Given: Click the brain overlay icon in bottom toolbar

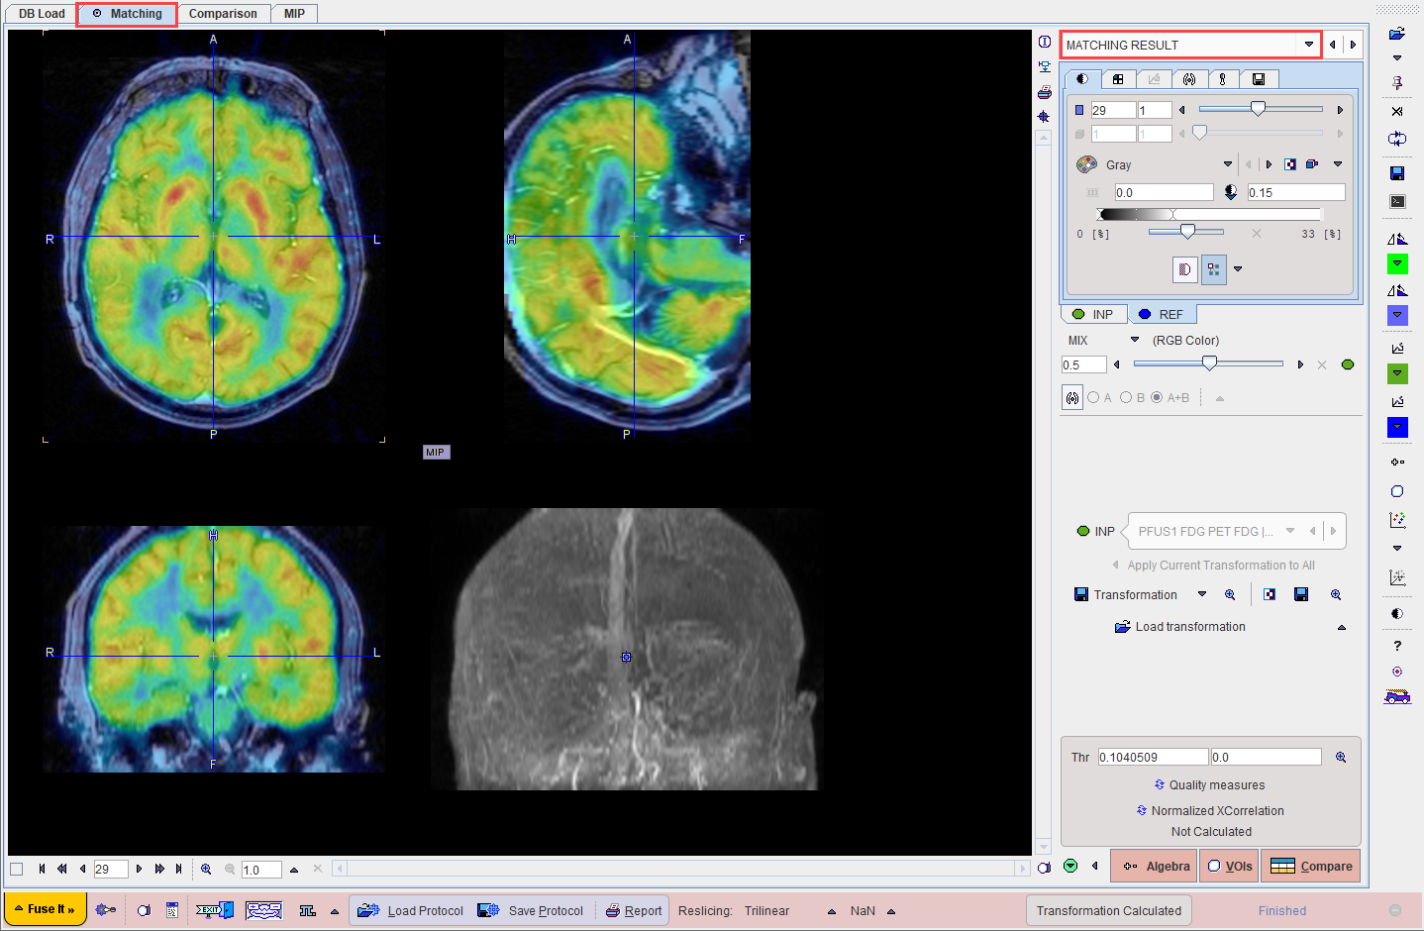Looking at the screenshot, I should coord(263,910).
